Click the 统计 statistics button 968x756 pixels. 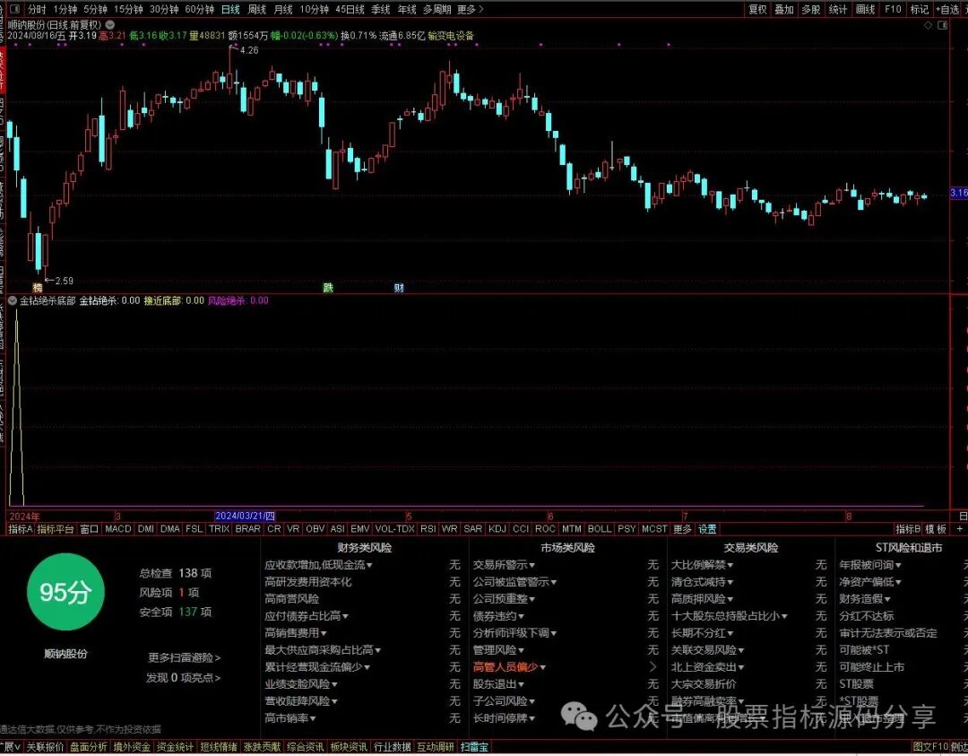tap(838, 9)
